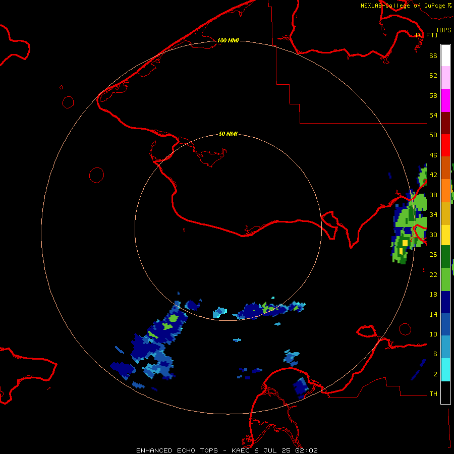The width and height of the screenshot is (454, 454).
Task: Click the yellow 30 kft legend swatch
Action: pos(445,235)
